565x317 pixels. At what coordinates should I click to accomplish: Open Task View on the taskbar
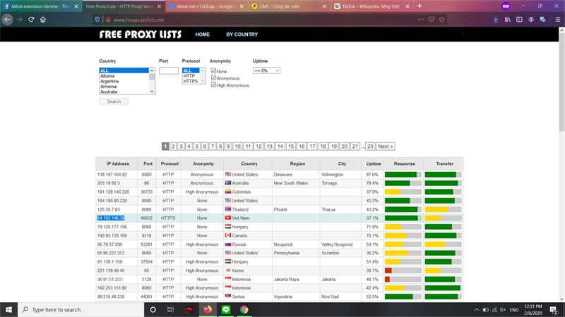point(170,309)
